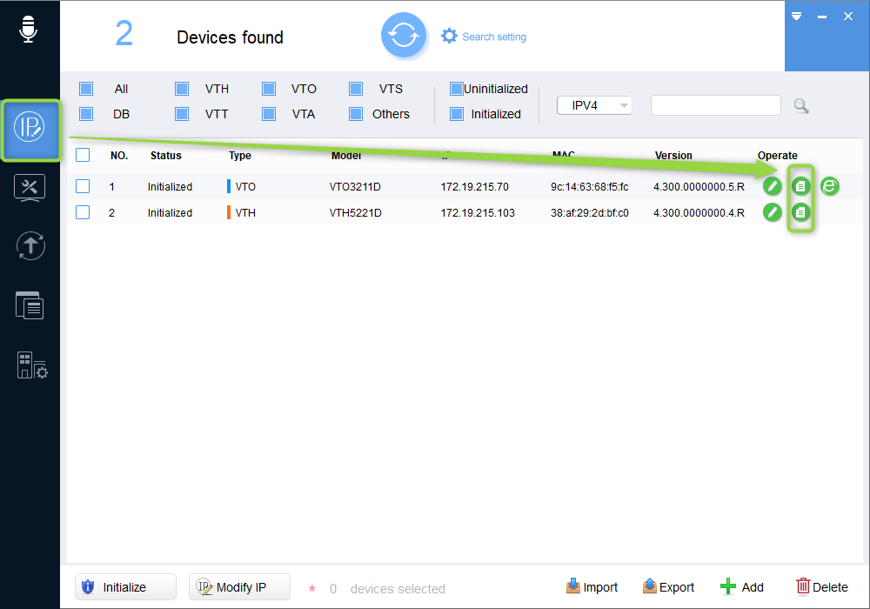Click model name VTO3211D

tap(355, 186)
